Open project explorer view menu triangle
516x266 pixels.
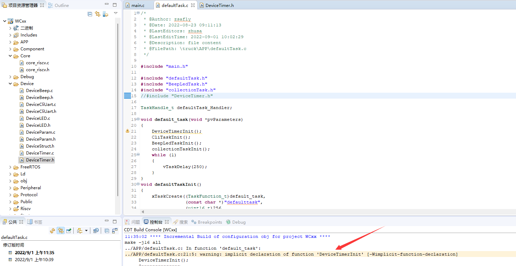[116, 13]
